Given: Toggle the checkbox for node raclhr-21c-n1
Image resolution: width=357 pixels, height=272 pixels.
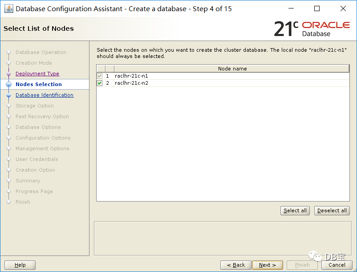Looking at the screenshot, I should click(x=100, y=76).
